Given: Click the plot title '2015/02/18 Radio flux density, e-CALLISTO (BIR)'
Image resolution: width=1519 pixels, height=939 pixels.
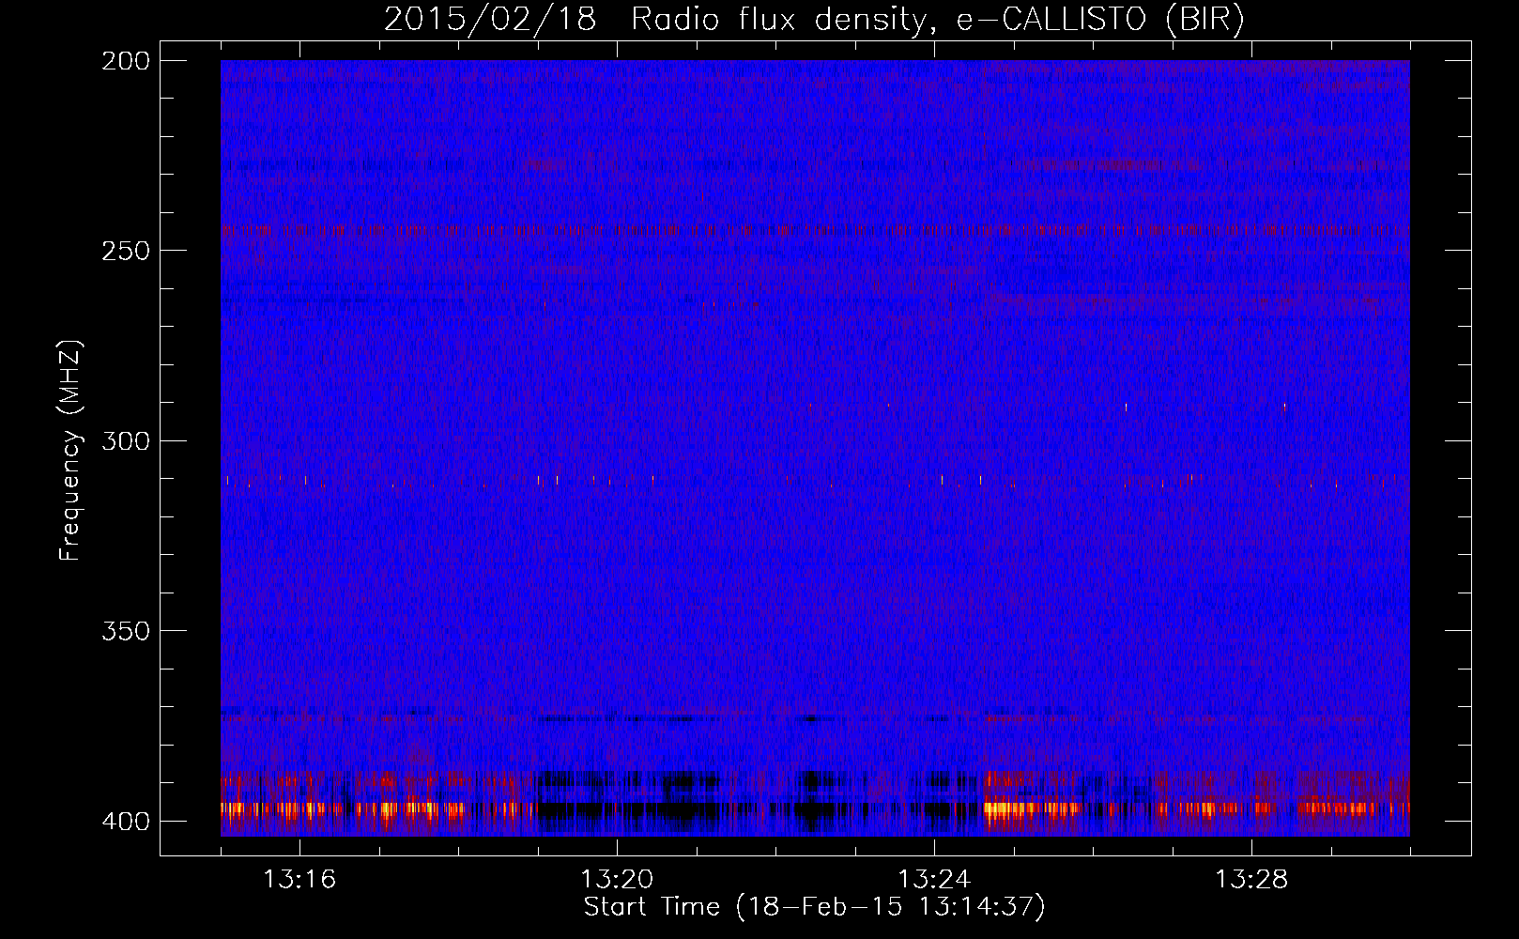Looking at the screenshot, I should 814,20.
